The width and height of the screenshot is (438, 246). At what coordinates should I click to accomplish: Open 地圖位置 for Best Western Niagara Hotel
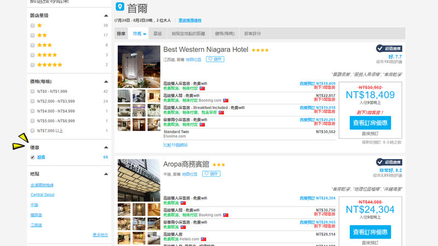[x=193, y=60]
